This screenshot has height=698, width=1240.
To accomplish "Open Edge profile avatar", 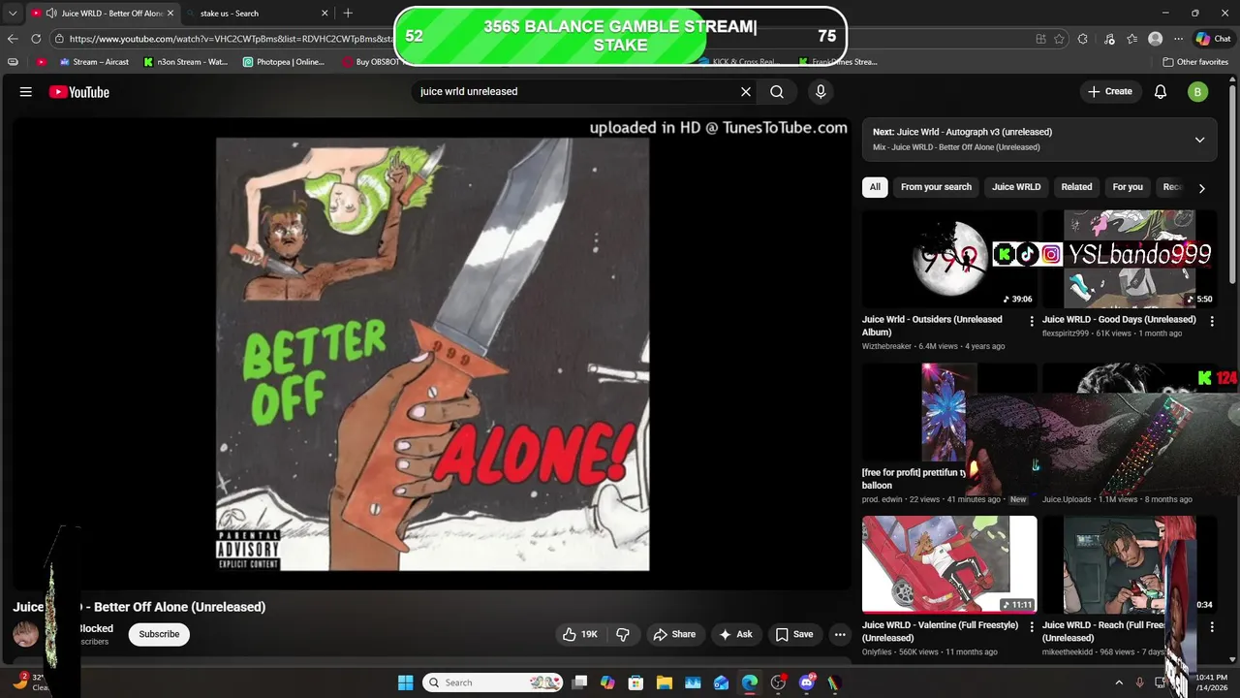I will pyautogui.click(x=1155, y=39).
